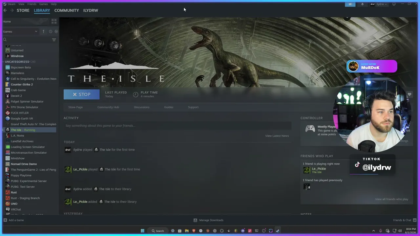Sort games using the up arrow icon

[x=43, y=31]
